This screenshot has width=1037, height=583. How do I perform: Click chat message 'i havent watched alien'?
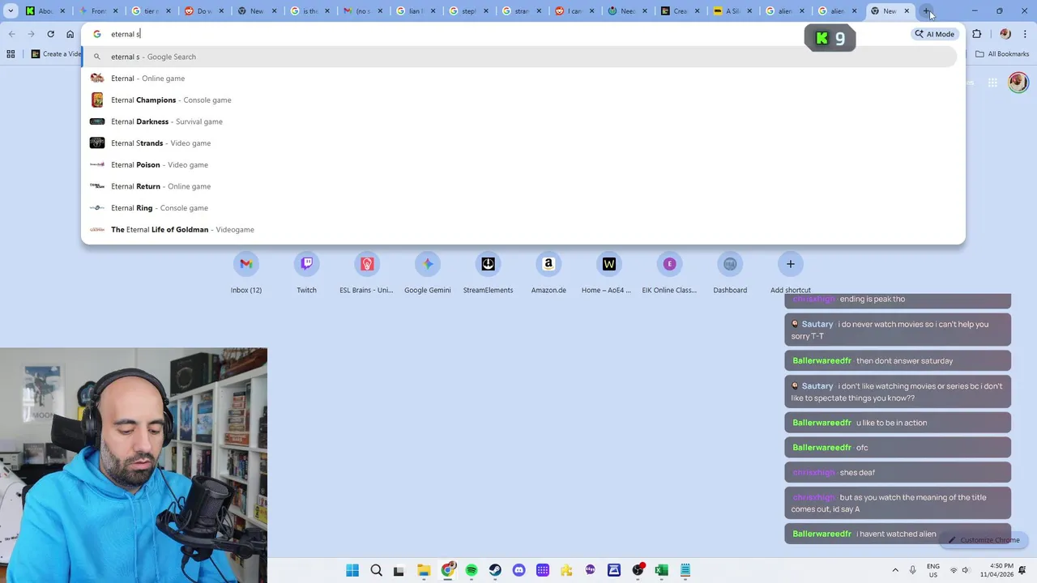pyautogui.click(x=896, y=534)
